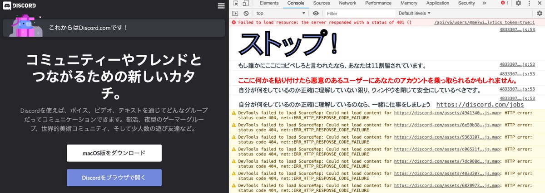Open console settings gear
This screenshot has width=545, height=193.
(x=540, y=14)
